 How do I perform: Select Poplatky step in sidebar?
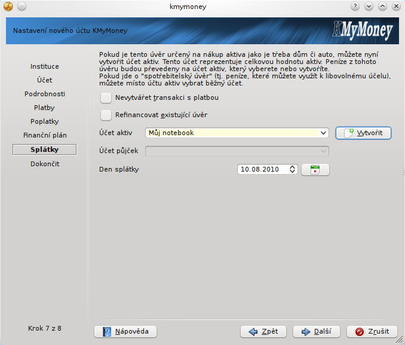pyautogui.click(x=45, y=121)
